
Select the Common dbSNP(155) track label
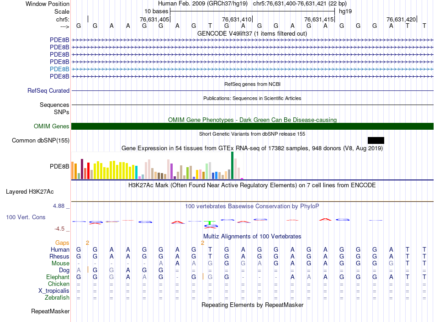41,141
